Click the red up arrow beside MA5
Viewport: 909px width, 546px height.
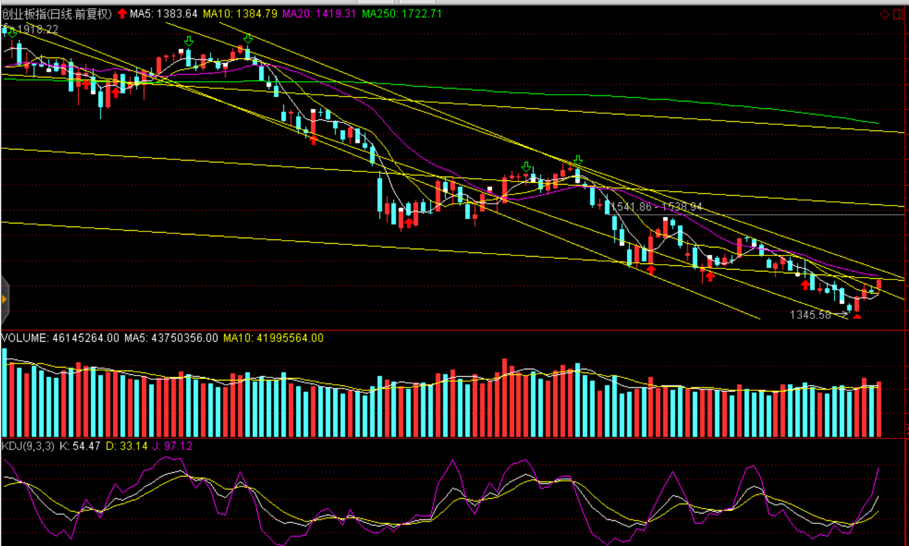point(122,14)
